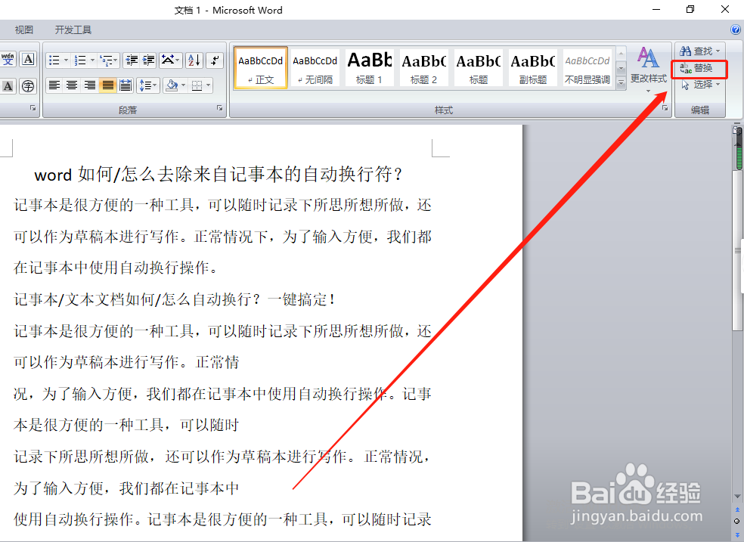
Task: Click the shading paint bucket icon
Action: [172, 85]
